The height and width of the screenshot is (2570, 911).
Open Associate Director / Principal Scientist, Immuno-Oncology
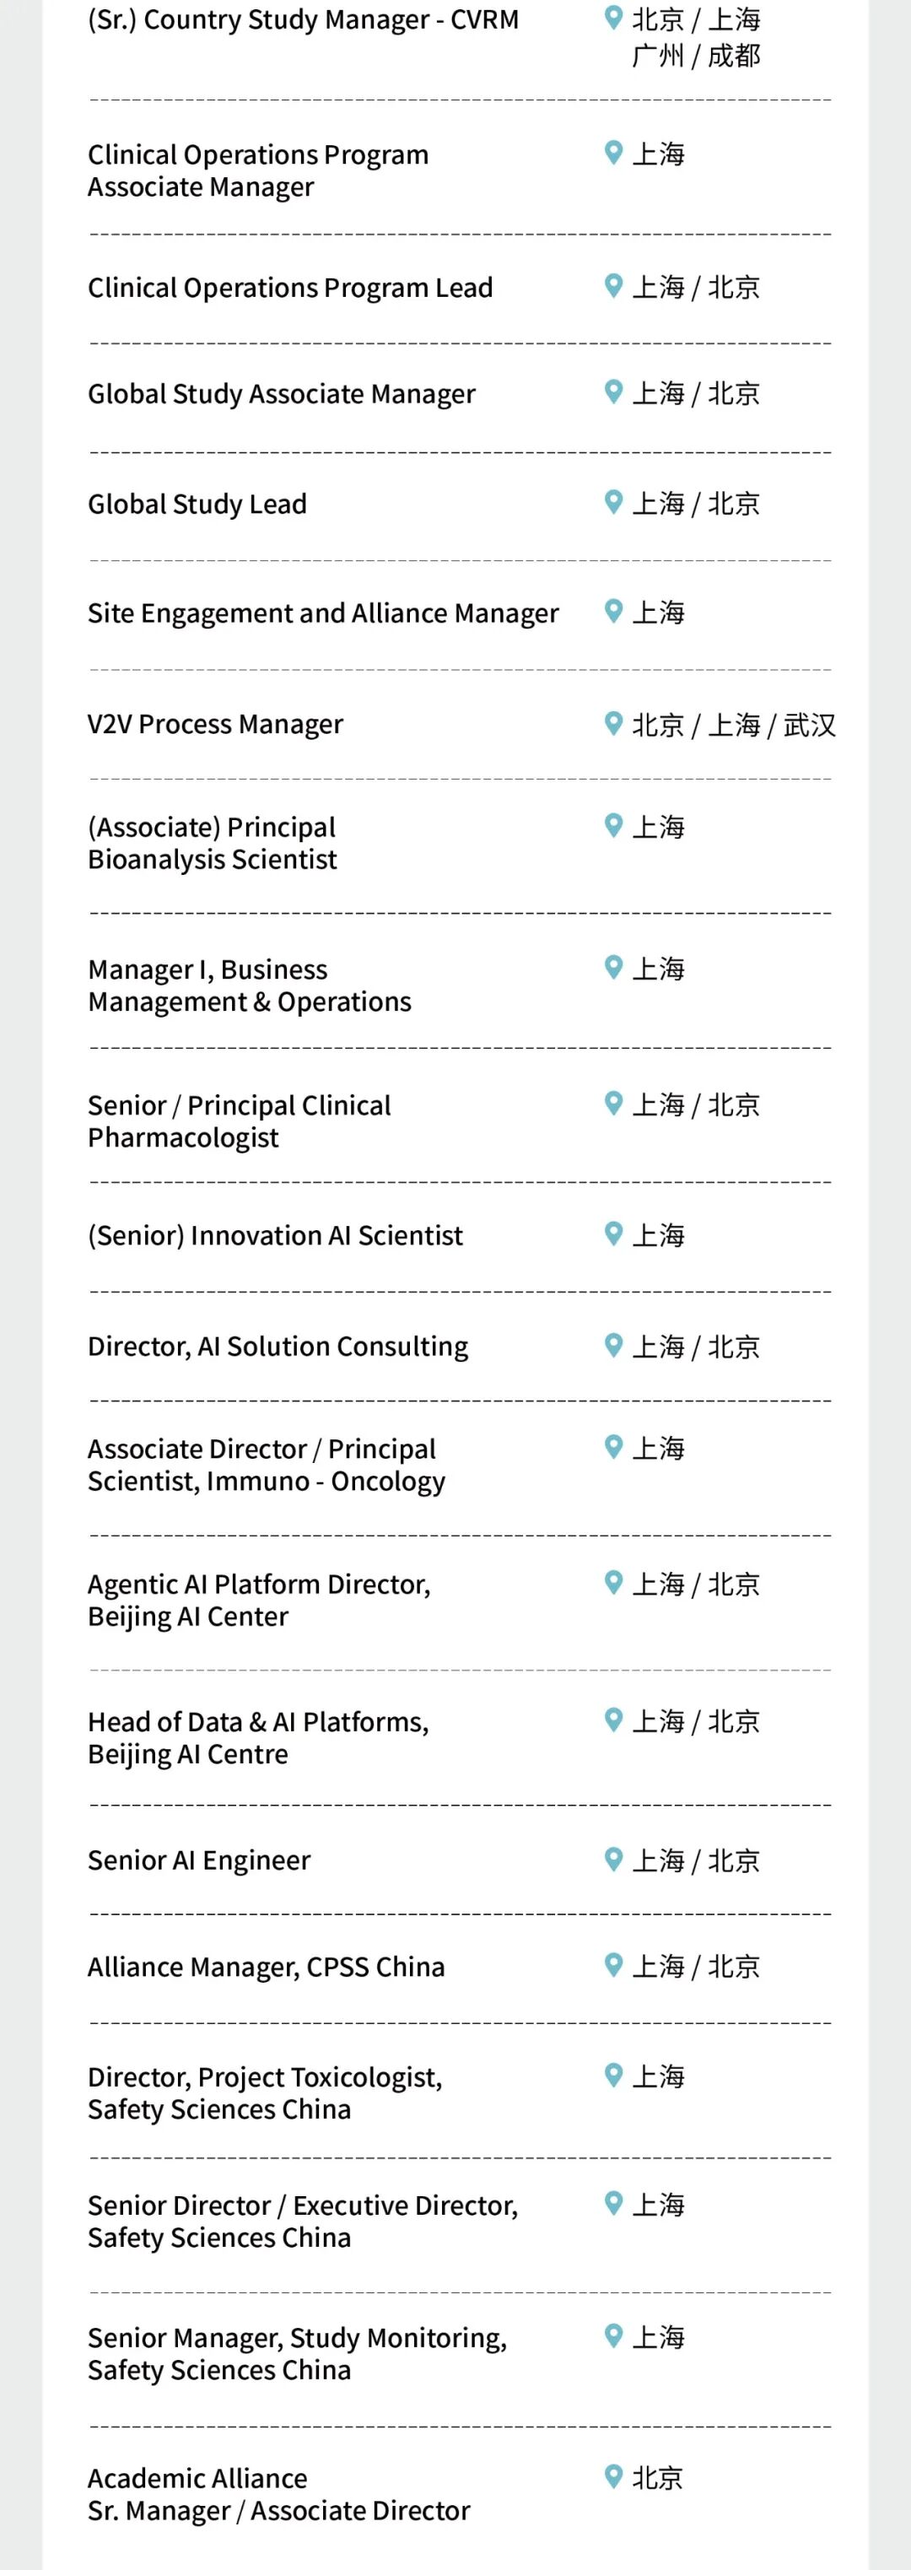point(267,1465)
